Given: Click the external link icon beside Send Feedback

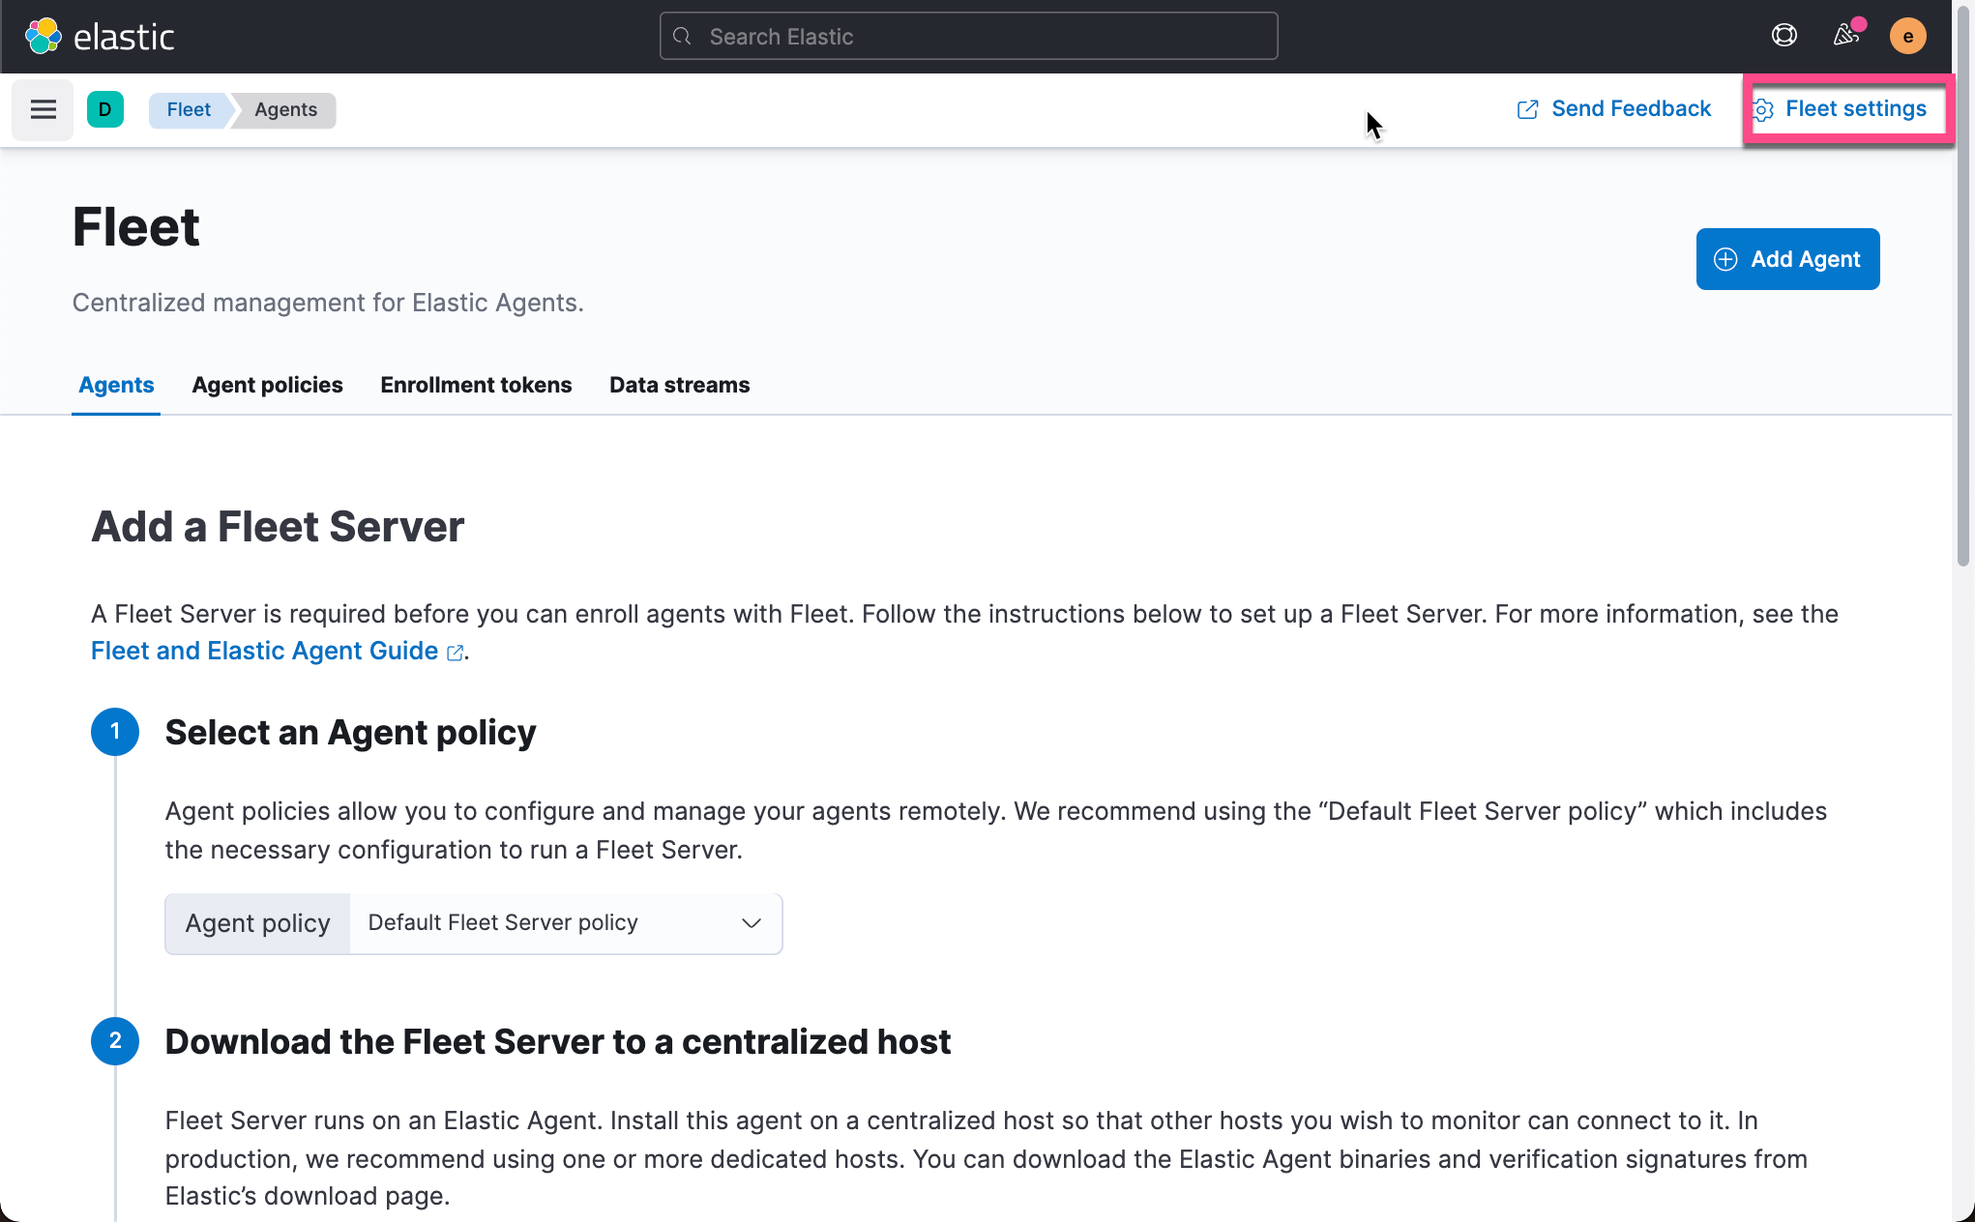Looking at the screenshot, I should click(x=1528, y=109).
